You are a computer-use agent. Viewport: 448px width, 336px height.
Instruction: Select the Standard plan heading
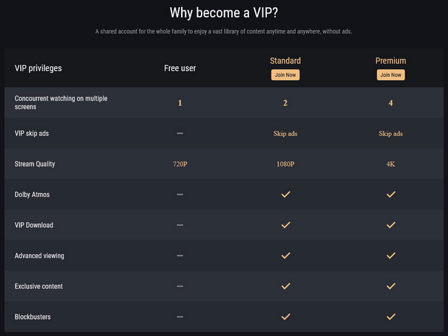click(285, 61)
